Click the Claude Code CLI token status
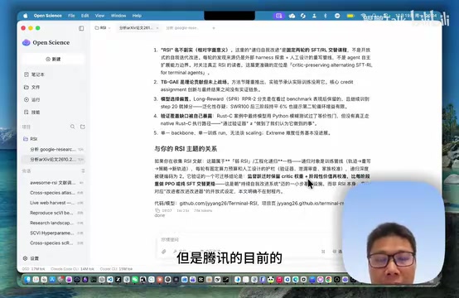This screenshot has width=459, height=298. pyautogui.click(x=72, y=269)
